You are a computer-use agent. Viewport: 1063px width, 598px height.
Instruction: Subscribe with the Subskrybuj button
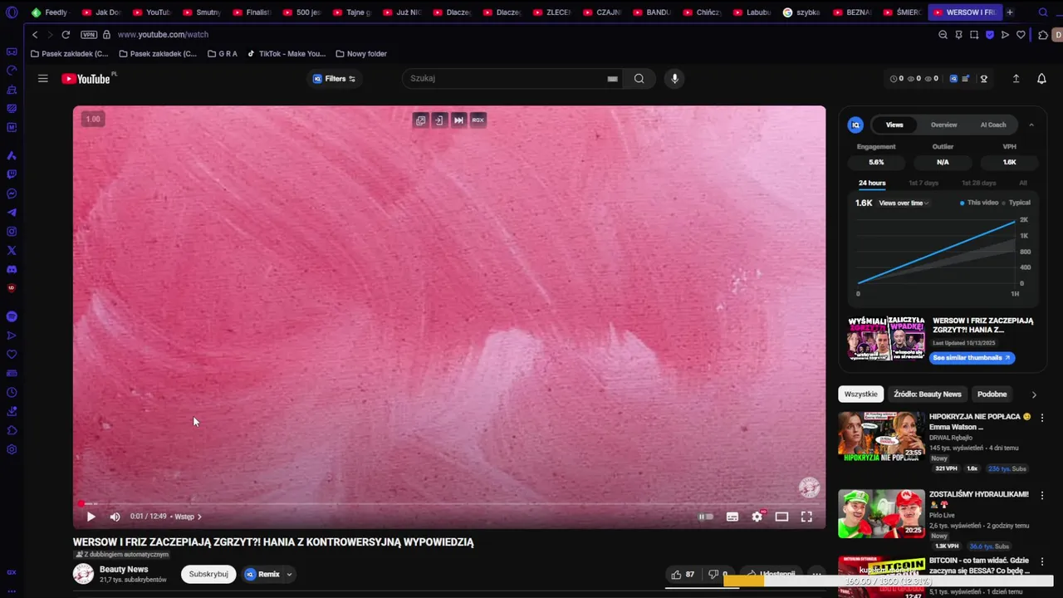point(208,574)
